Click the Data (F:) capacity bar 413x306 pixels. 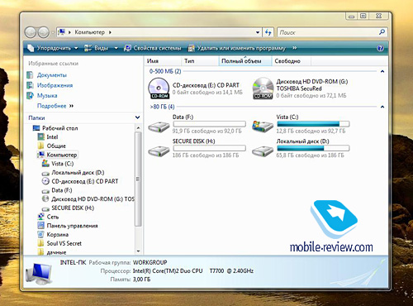(209, 124)
